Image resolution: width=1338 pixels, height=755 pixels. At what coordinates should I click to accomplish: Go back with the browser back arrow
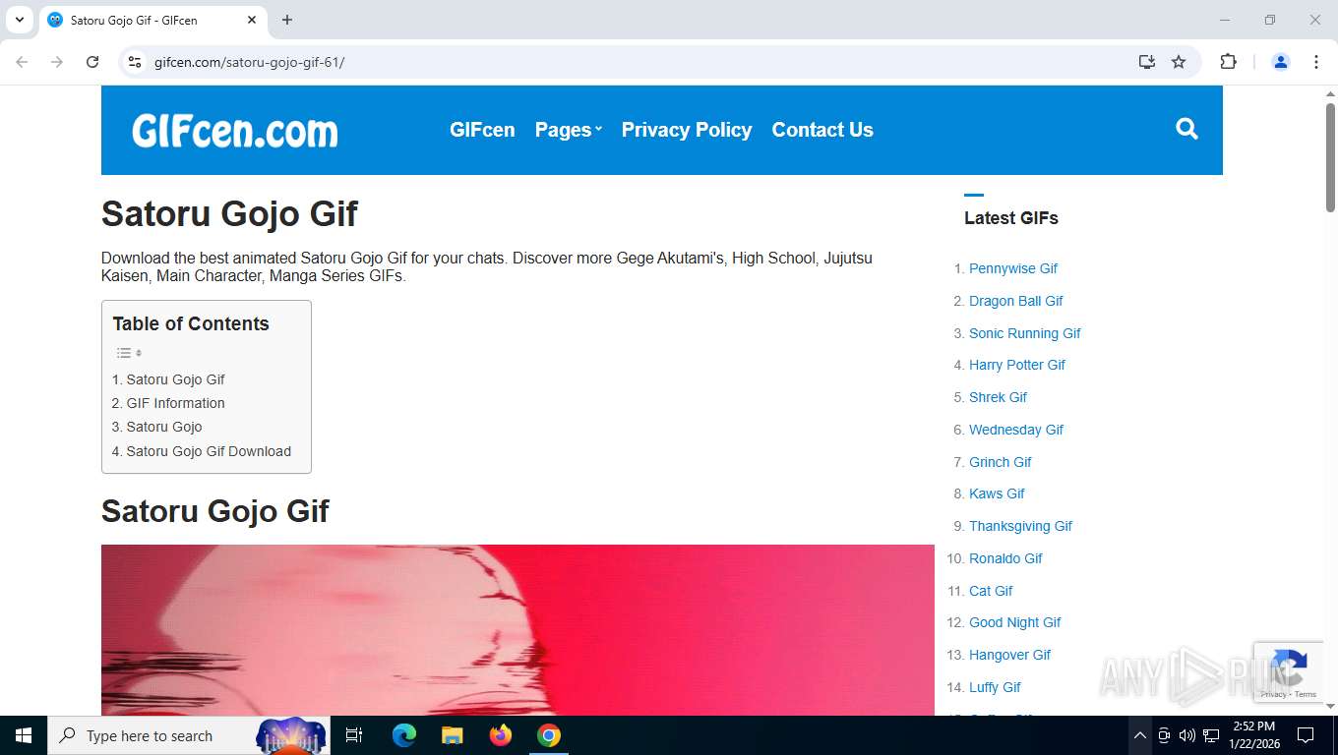[22, 62]
